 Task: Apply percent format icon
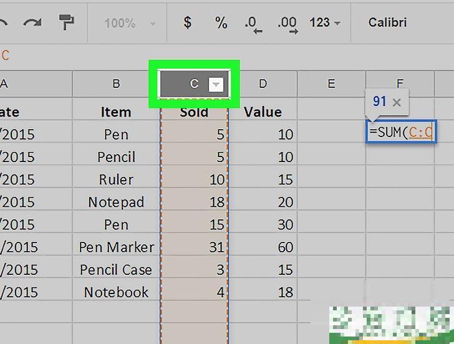tap(221, 23)
